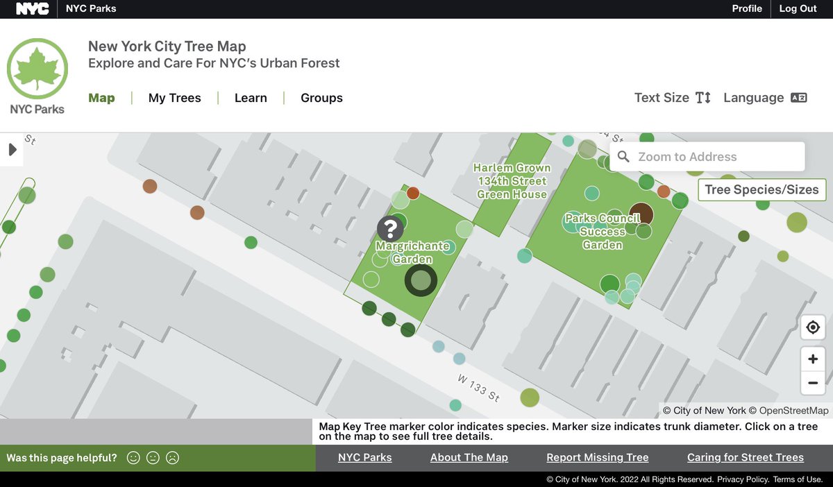The width and height of the screenshot is (833, 487).
Task: Click the selected ringed tree in Margrichante Garden
Action: point(421,280)
